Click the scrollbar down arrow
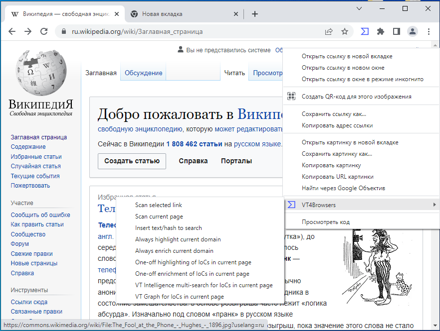This screenshot has height=331, width=440. [x=435, y=326]
